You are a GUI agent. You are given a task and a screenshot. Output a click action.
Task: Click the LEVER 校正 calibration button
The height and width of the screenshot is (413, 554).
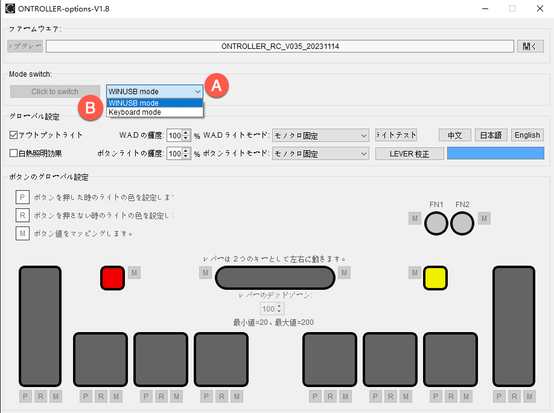pyautogui.click(x=410, y=154)
